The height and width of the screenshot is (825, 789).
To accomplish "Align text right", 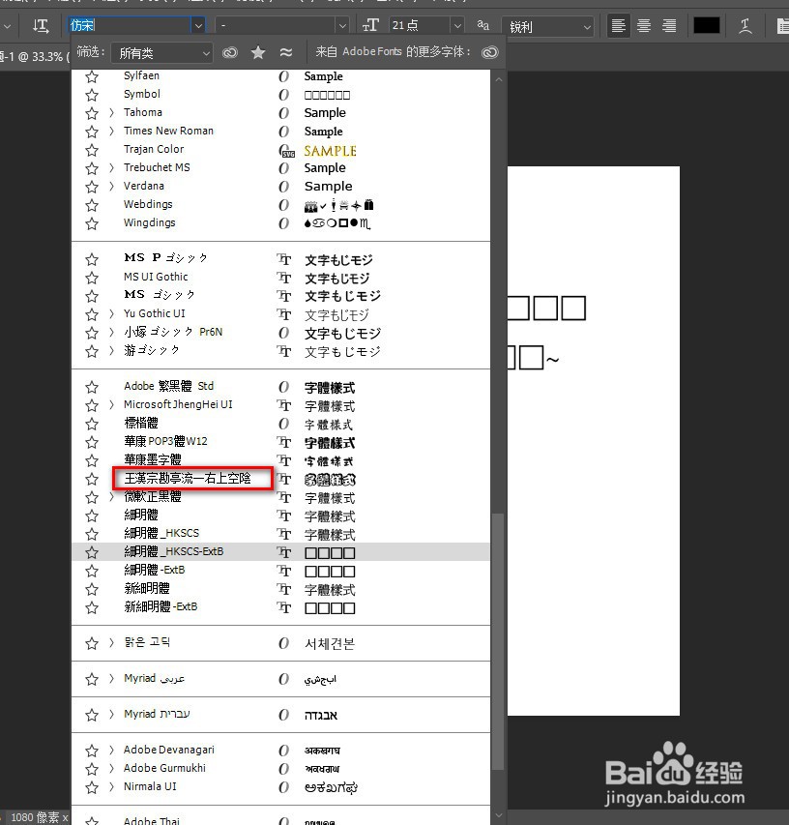I will (669, 25).
